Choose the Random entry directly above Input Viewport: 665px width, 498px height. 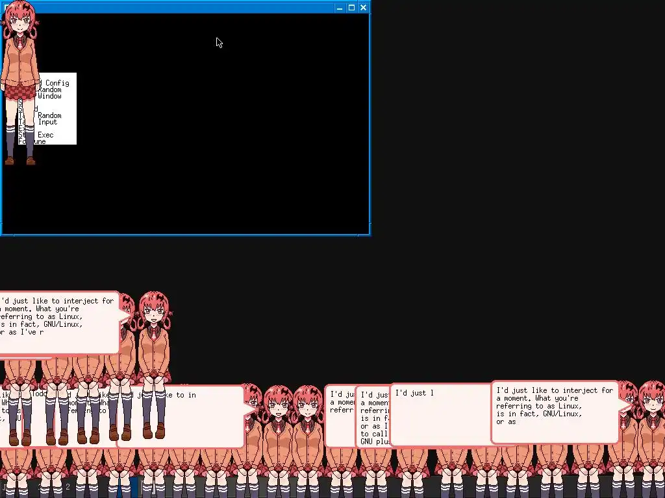(49, 115)
